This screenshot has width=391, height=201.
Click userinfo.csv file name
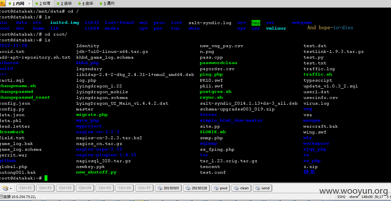point(321,97)
